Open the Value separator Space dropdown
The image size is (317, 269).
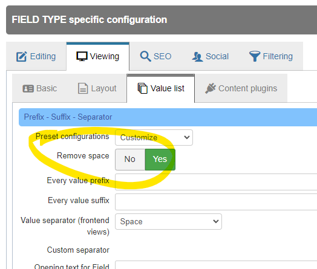tap(168, 221)
